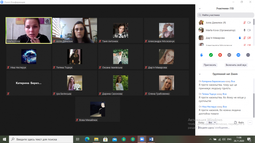The height and width of the screenshot is (143, 255).
Task: Click sender link Катерина Березовська in chat
Action: pos(213,81)
